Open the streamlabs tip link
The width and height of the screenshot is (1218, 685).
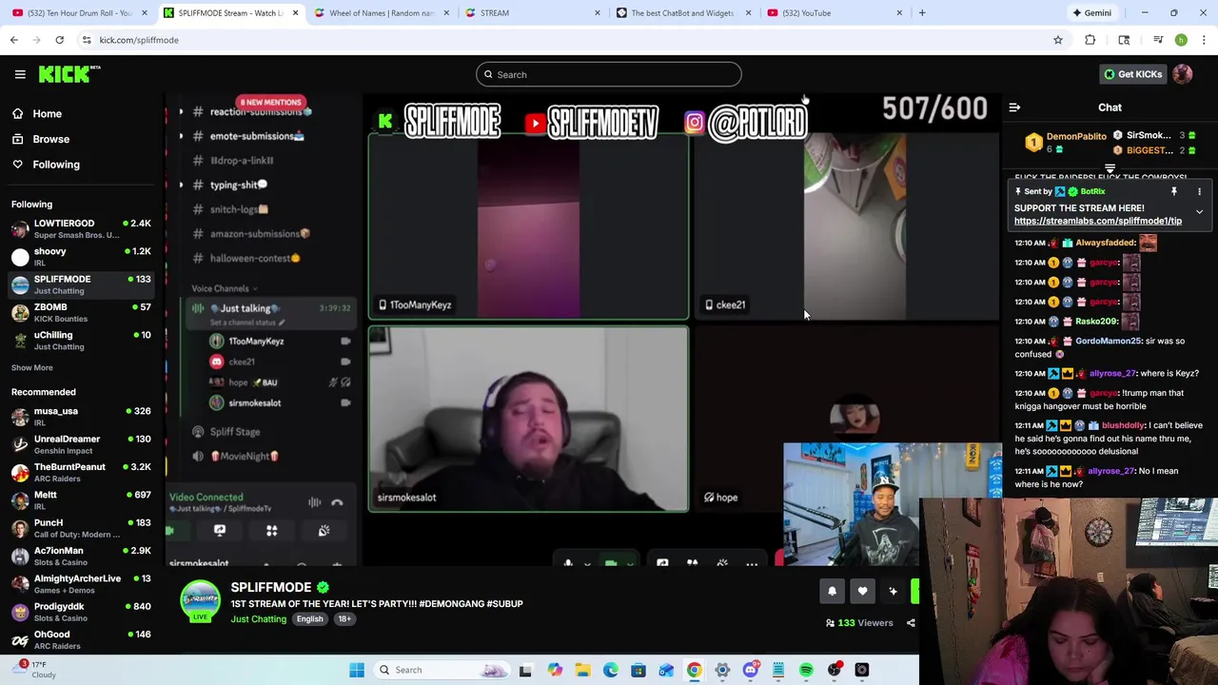(x=1097, y=221)
